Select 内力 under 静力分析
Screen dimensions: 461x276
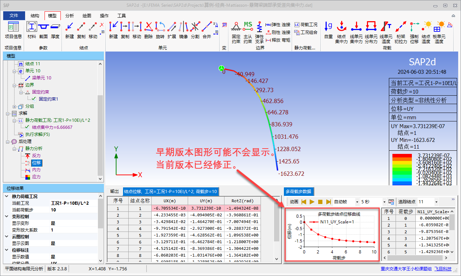click(x=36, y=170)
